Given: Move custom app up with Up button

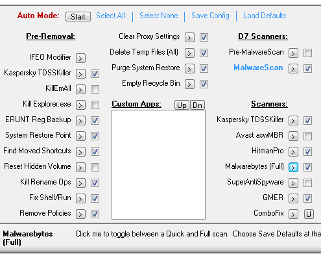Looking at the screenshot, I should [x=182, y=105].
